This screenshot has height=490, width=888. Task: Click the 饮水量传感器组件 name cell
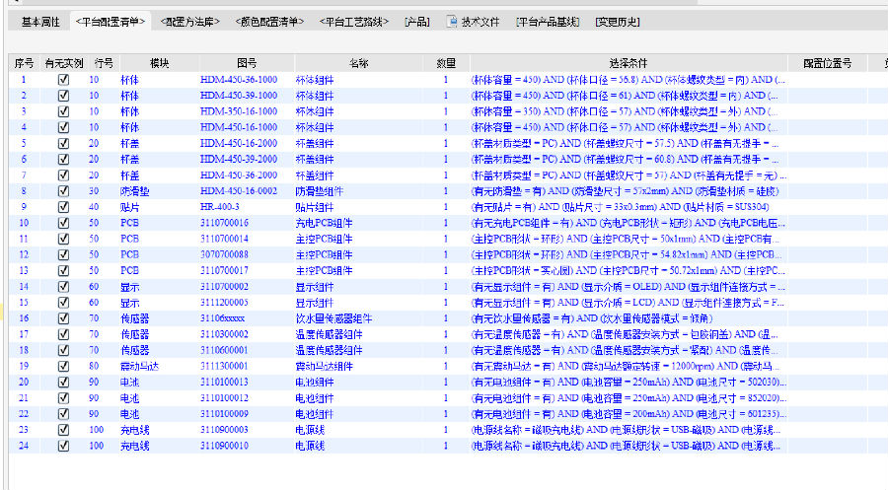pos(333,318)
